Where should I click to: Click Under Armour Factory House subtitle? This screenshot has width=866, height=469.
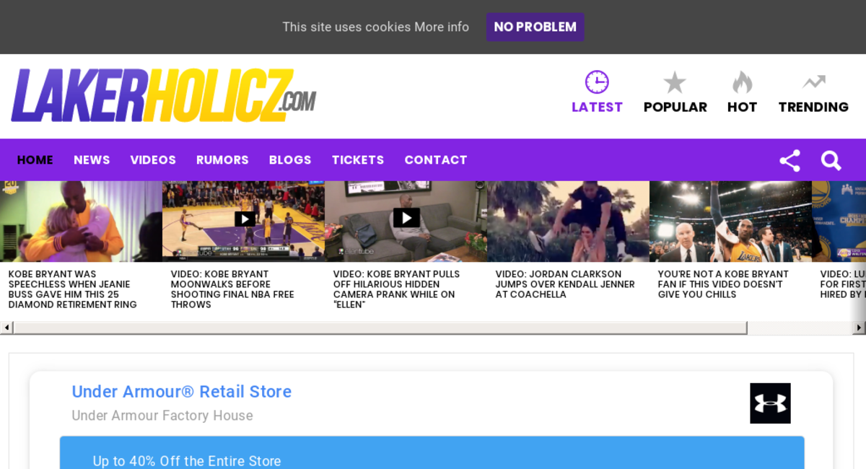pos(162,416)
